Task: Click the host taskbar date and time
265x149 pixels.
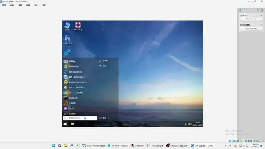Action: pyautogui.click(x=255, y=145)
